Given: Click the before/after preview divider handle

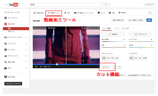Looking at the screenshot, I should (x=66, y=43).
